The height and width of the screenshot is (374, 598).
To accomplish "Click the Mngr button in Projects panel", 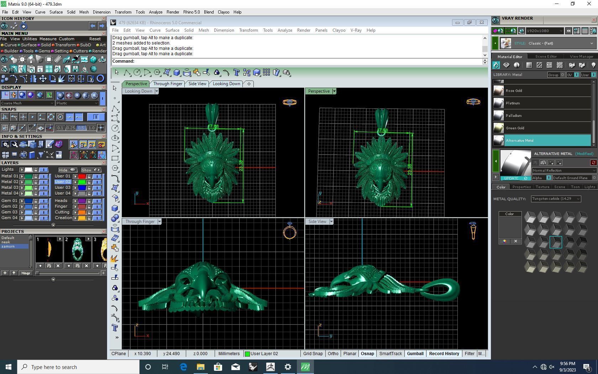I will pyautogui.click(x=26, y=273).
